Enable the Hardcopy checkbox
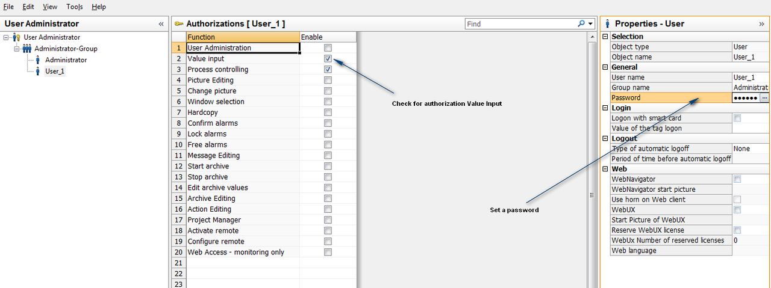This screenshot has height=288, width=771. (328, 112)
